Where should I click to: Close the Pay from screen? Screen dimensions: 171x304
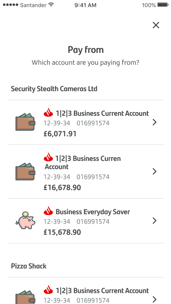(155, 25)
